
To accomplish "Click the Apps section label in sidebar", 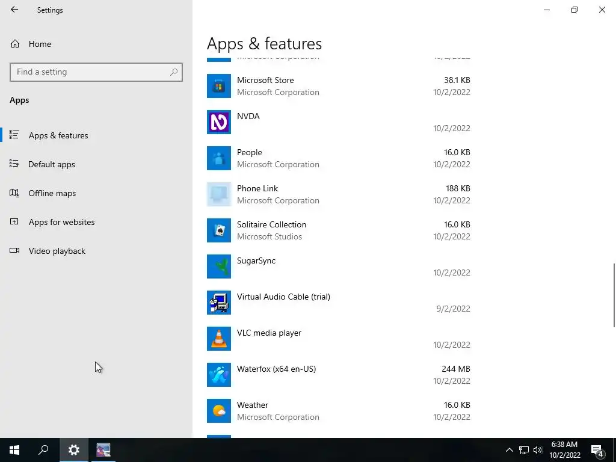I will [19, 100].
